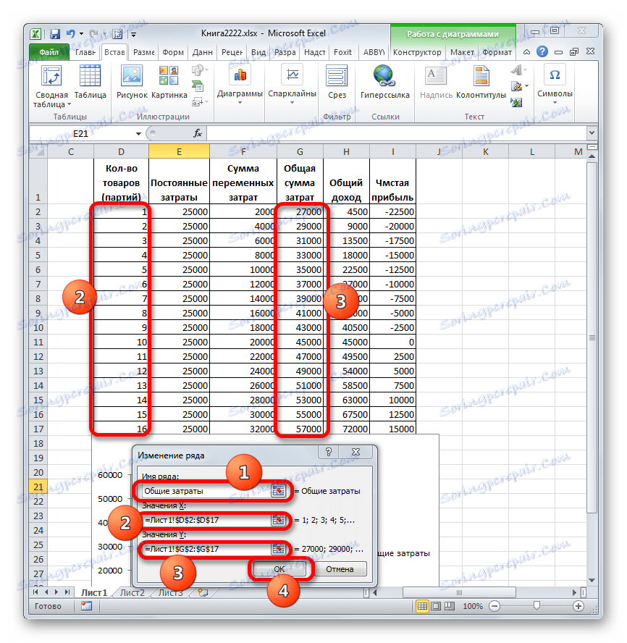Click the SmartArt icon
627x643 pixels.
[198, 85]
